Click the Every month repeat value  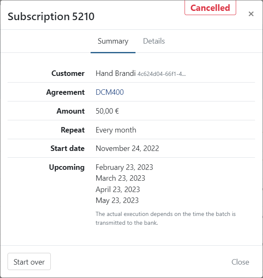click(x=116, y=130)
